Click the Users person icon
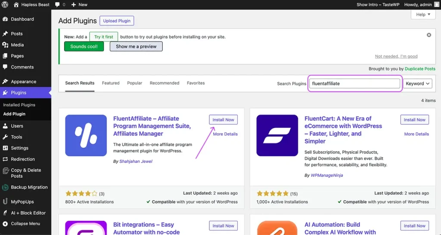 tap(5, 126)
